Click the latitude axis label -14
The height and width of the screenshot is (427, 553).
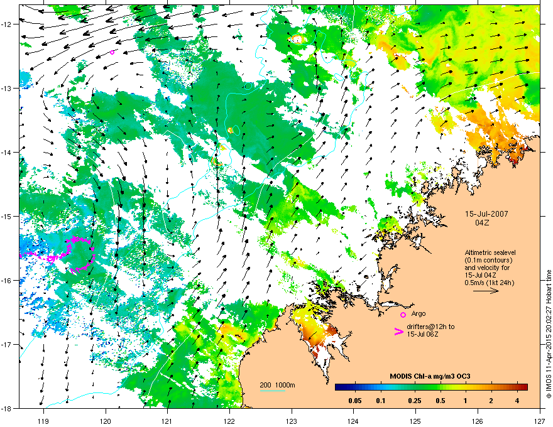pyautogui.click(x=6, y=152)
